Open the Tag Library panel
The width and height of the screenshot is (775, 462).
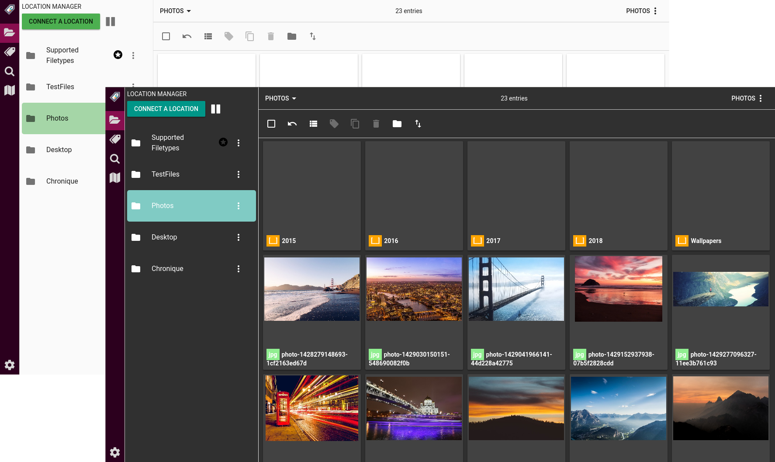pyautogui.click(x=115, y=139)
